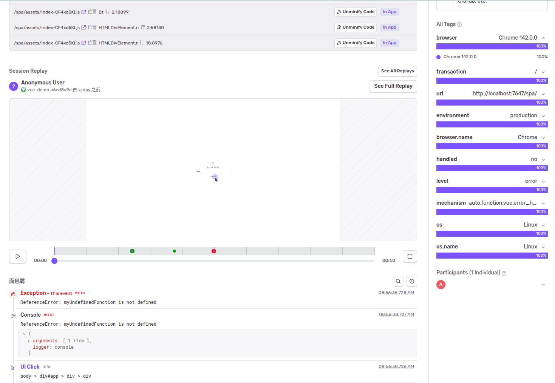Expand the Participants list chevron
The image size is (555, 383).
click(543, 285)
